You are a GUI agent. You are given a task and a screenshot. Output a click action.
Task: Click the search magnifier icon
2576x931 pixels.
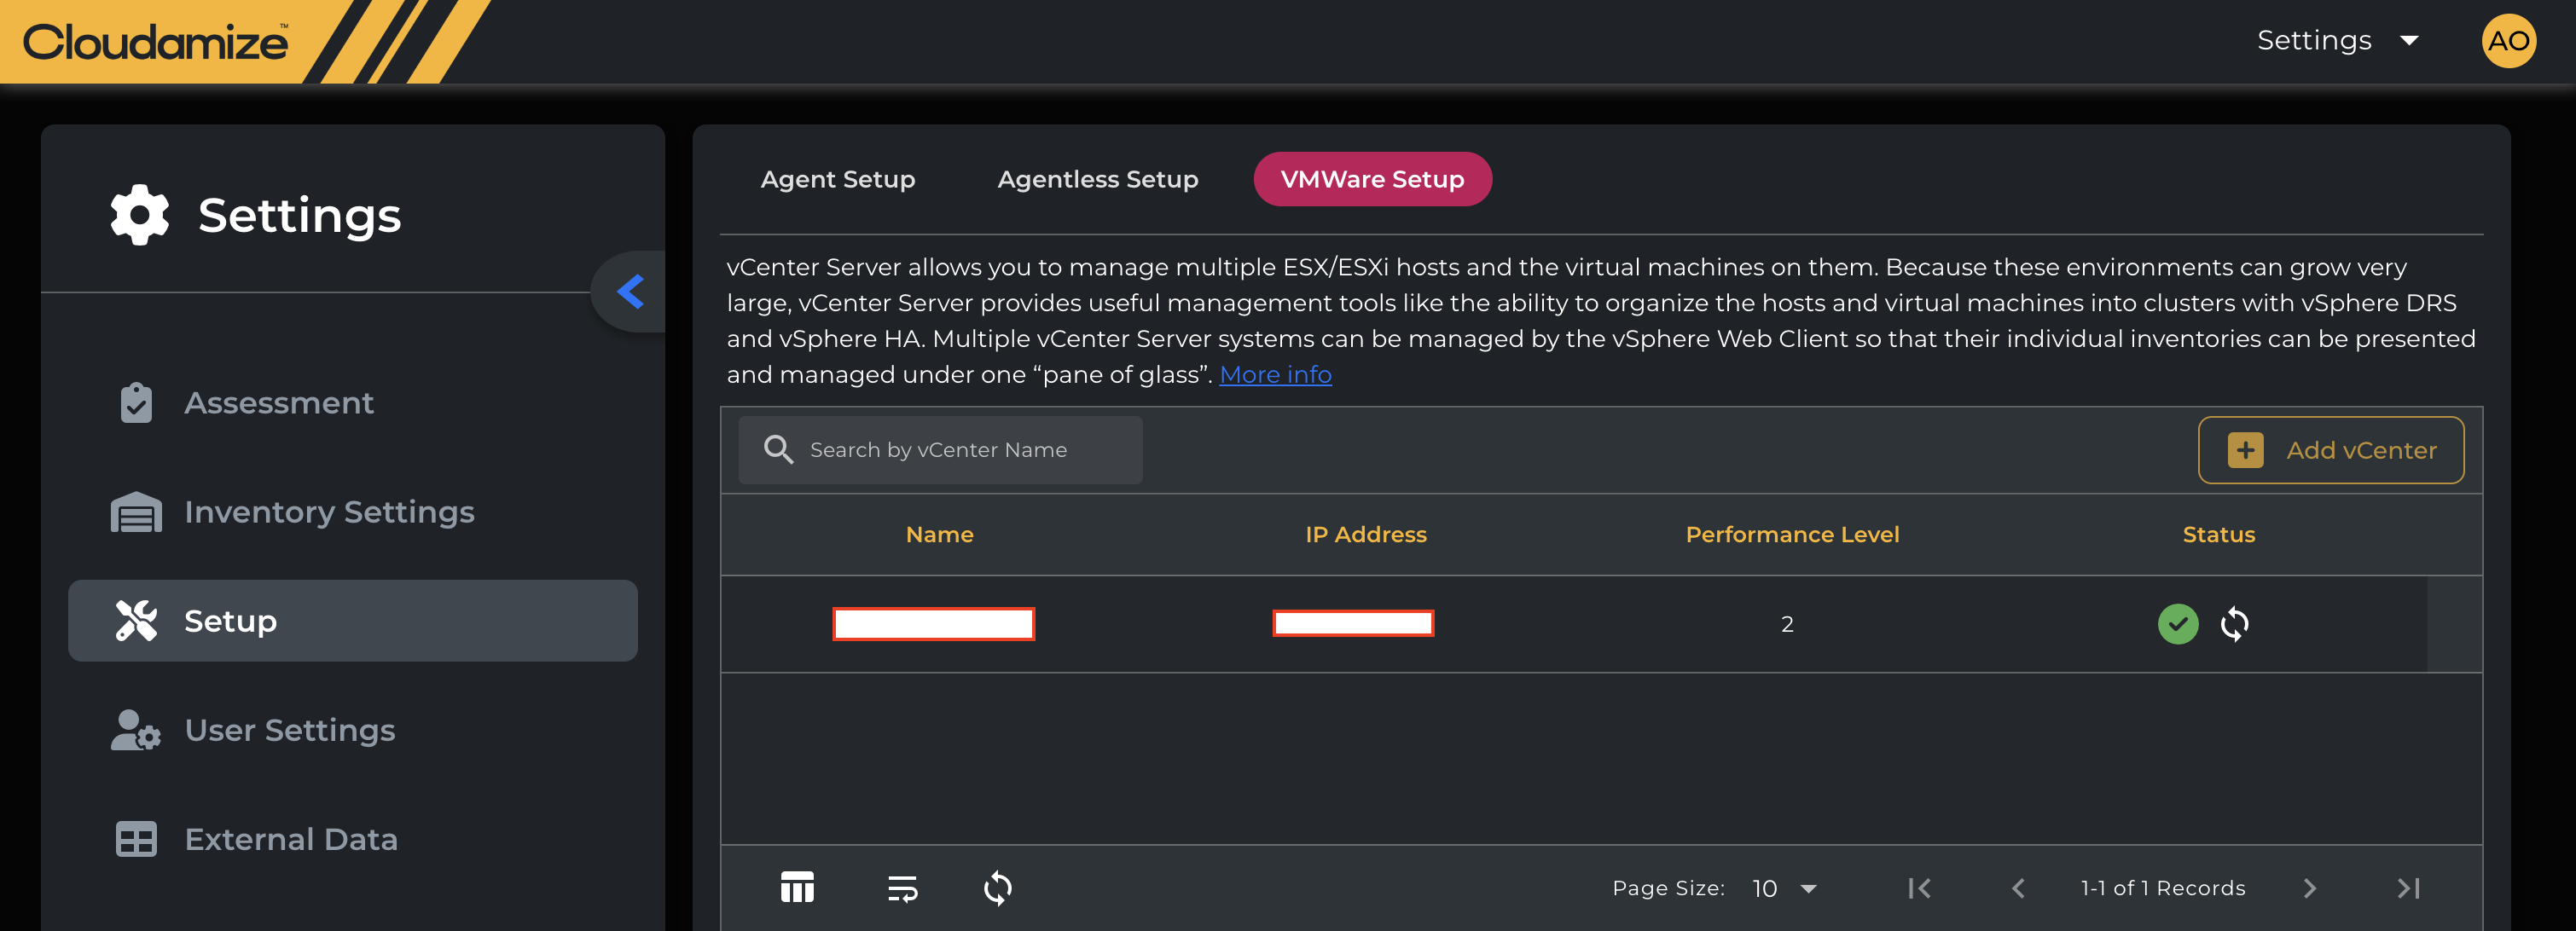(778, 450)
